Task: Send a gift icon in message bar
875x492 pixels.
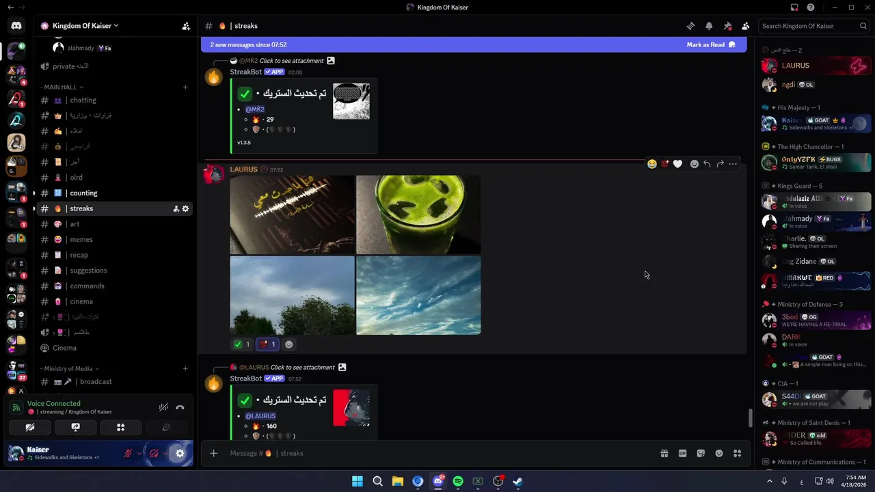Action: point(664,453)
